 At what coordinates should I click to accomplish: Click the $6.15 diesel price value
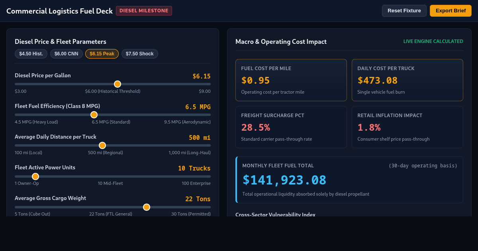tap(202, 76)
